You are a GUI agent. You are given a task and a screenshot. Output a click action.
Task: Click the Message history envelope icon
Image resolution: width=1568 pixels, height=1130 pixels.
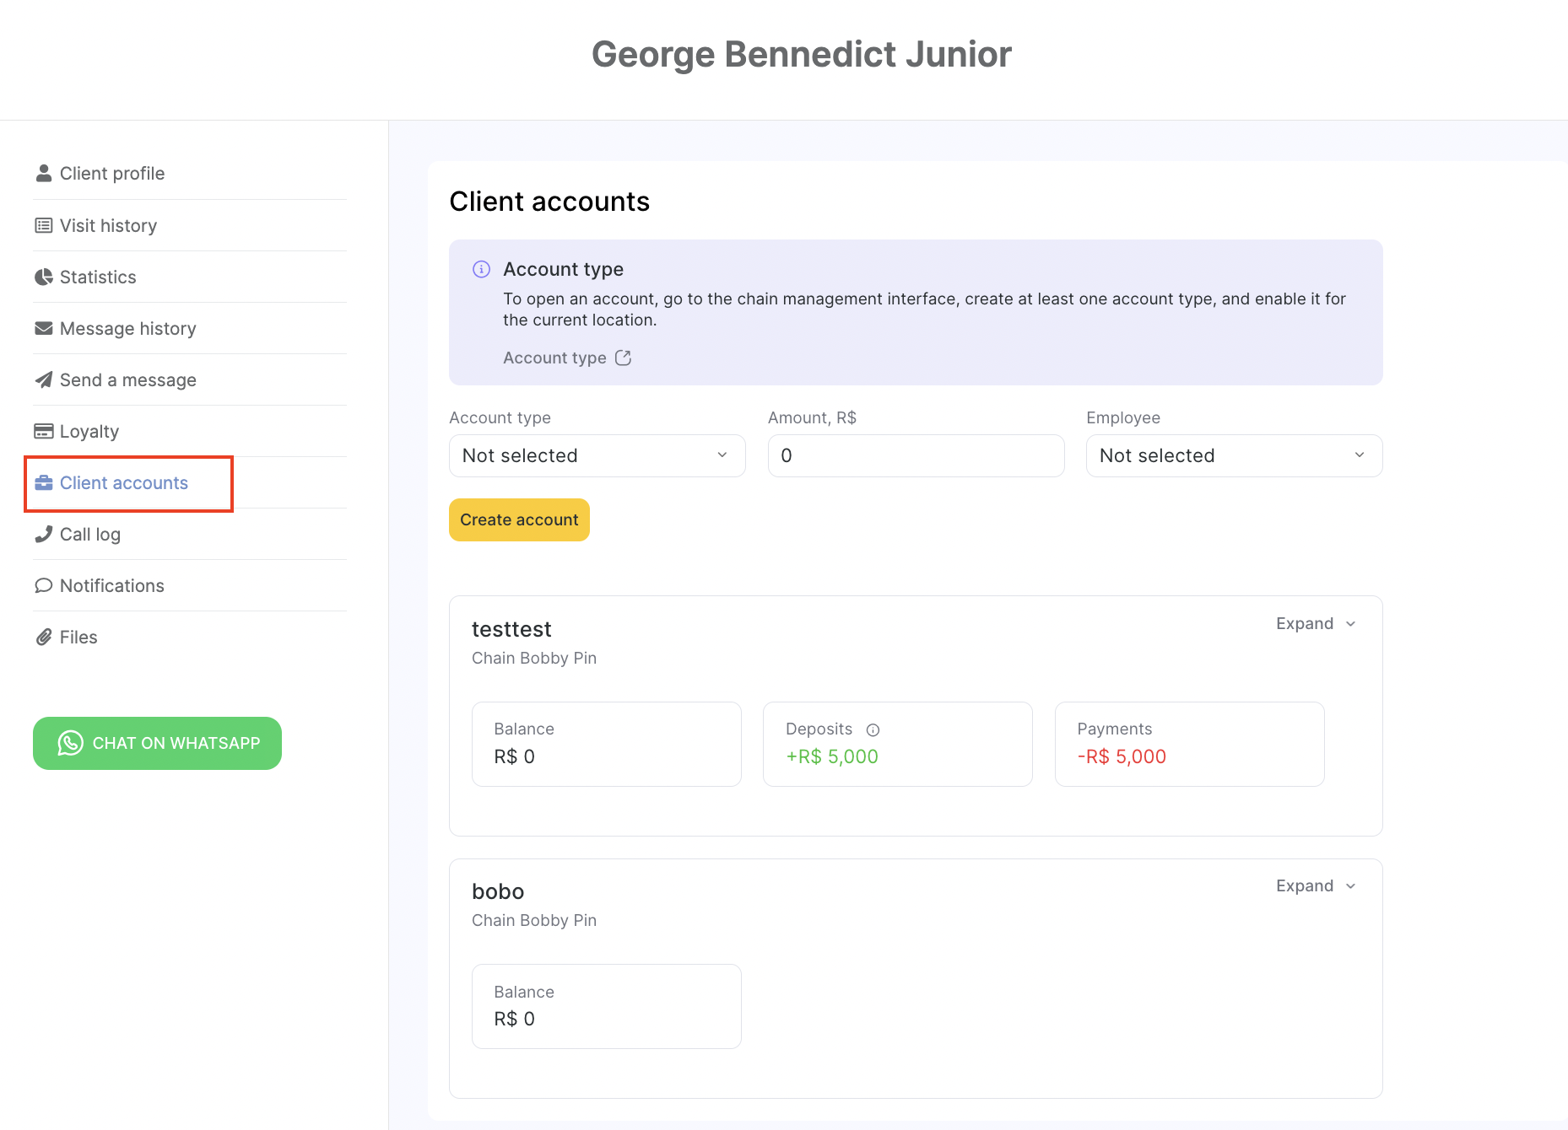click(x=44, y=328)
